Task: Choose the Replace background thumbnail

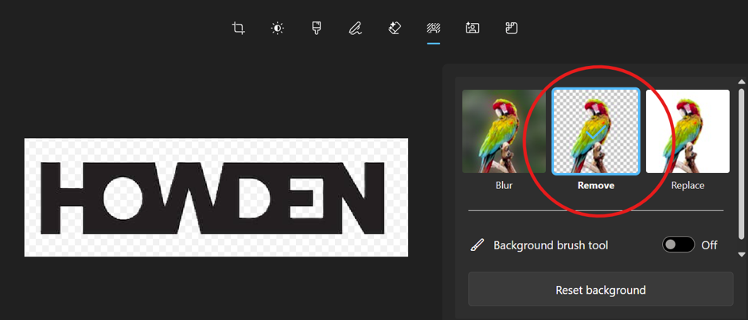Action: [x=688, y=132]
